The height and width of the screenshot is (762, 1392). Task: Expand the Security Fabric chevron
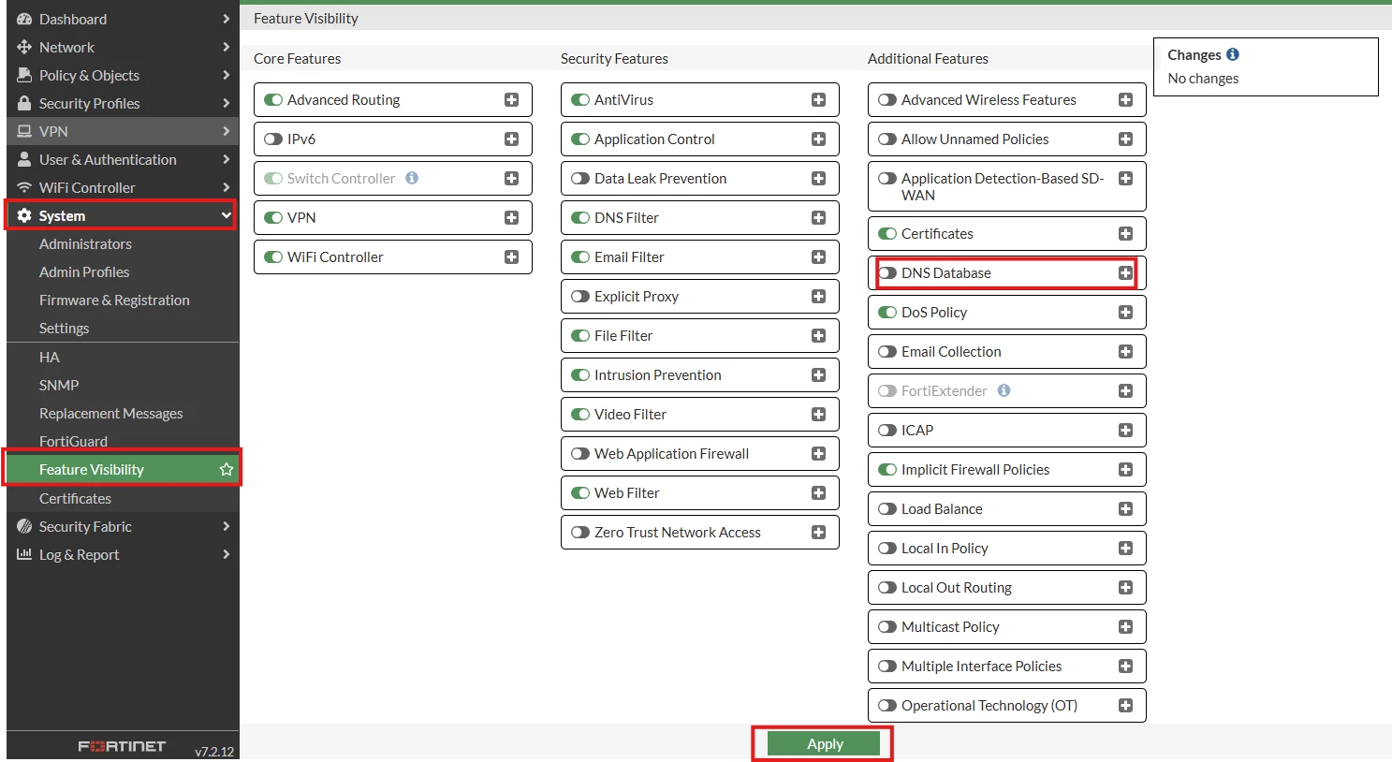point(227,526)
